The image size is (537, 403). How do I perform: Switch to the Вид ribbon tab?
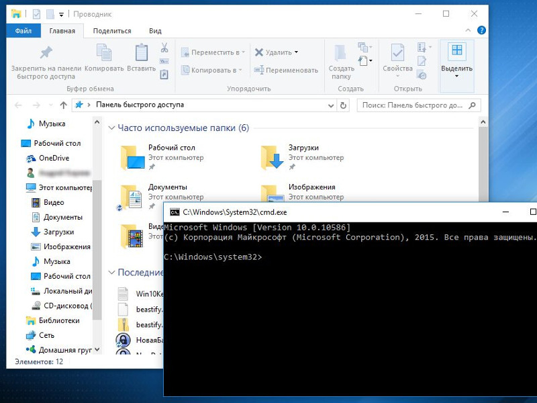pos(155,31)
